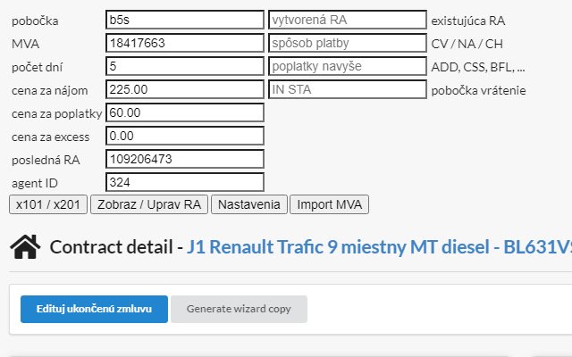Click the vytvorená RA input box
Viewport: 572px width, 357px height.
coord(348,20)
